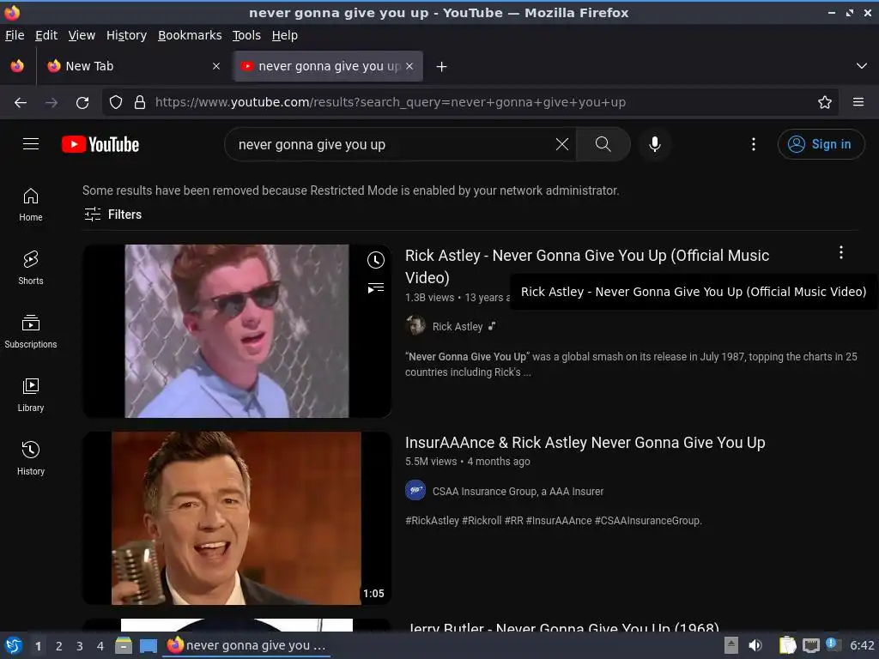Switch to workspace 3 in taskbar
This screenshot has height=659, width=879.
coord(80,646)
